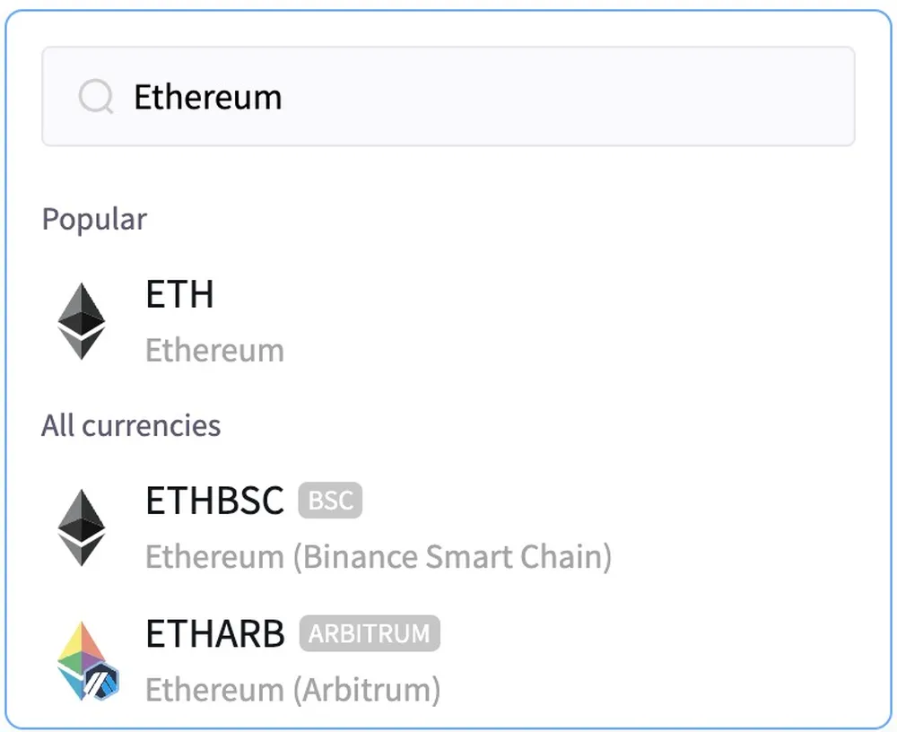Click the BSC network badge

(x=329, y=501)
